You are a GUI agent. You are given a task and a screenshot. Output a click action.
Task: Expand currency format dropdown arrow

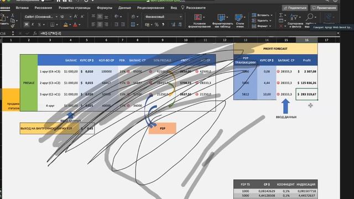(151, 24)
